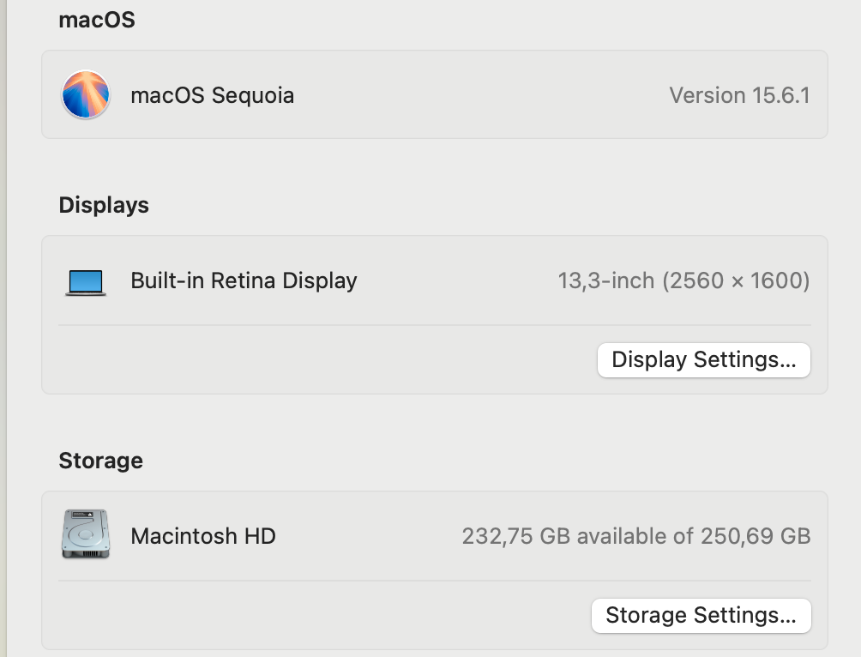The width and height of the screenshot is (861, 657).
Task: Click the macOS section heading
Action: pyautogui.click(x=97, y=20)
